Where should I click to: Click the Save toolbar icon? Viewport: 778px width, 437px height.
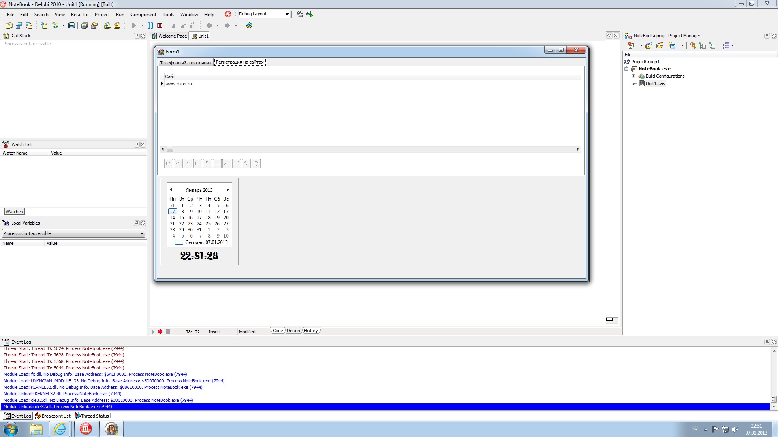[72, 25]
